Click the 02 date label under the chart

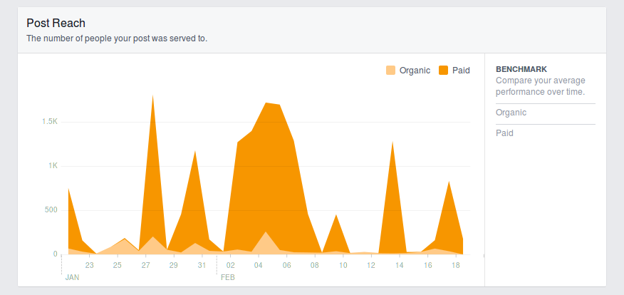coord(230,265)
